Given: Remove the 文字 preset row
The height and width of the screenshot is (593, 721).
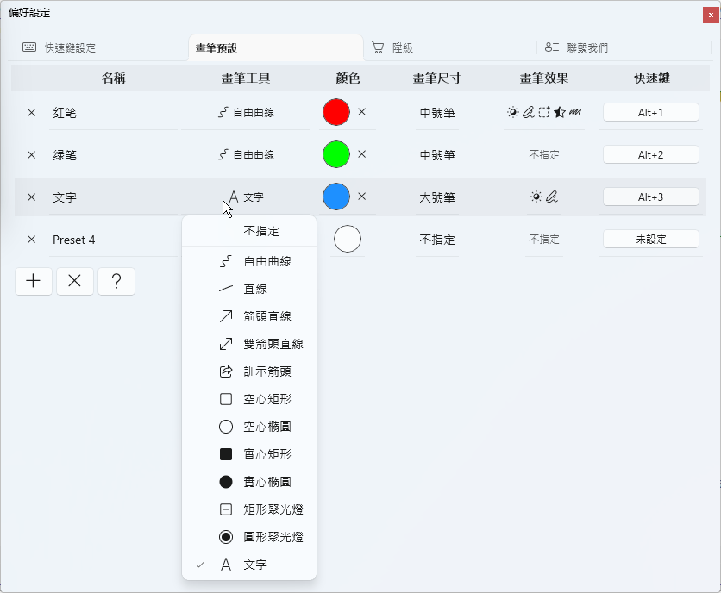Looking at the screenshot, I should click(x=31, y=197).
